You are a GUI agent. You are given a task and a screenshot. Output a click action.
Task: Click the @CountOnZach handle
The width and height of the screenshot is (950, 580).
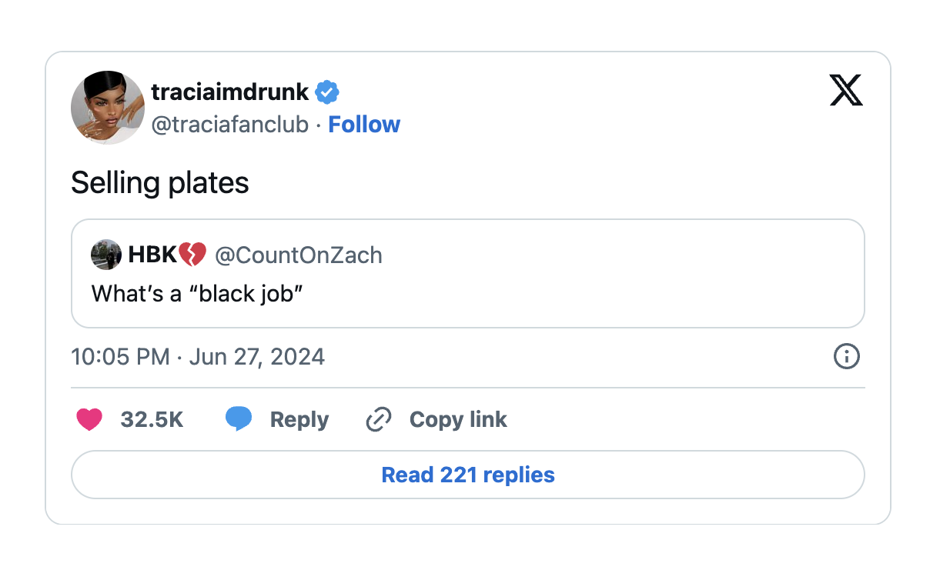point(298,255)
